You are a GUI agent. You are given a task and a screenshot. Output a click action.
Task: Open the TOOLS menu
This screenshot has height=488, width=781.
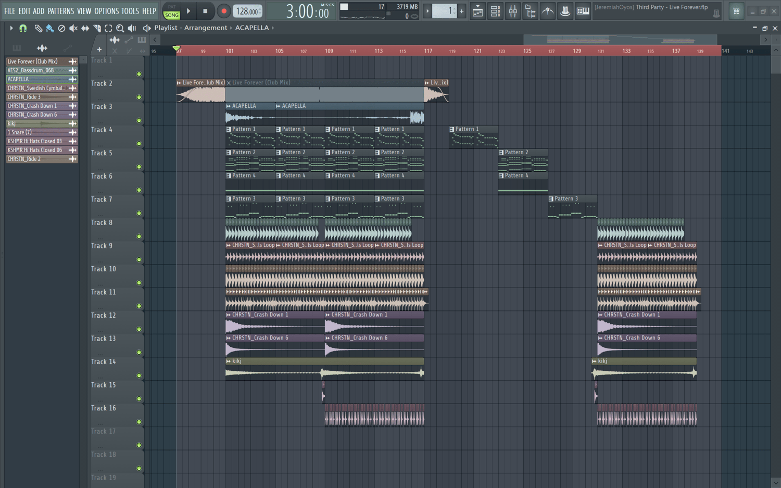130,11
